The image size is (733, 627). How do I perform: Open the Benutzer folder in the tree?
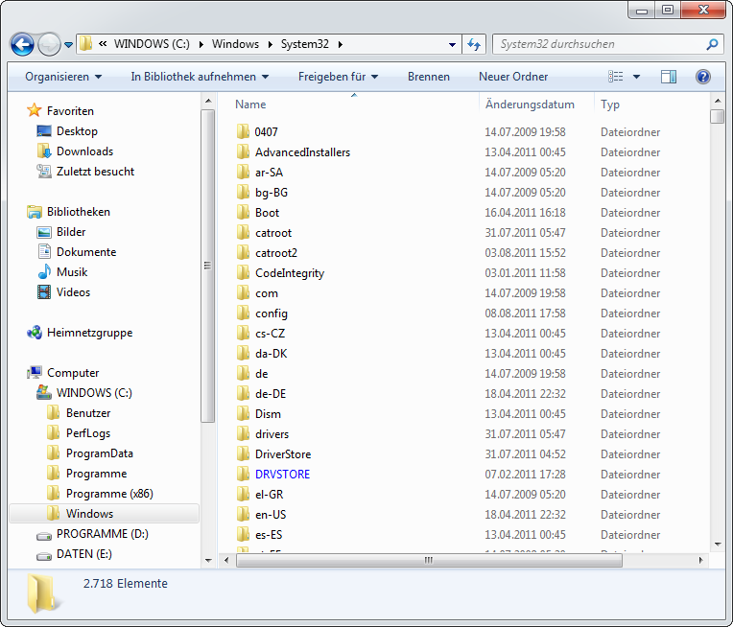coord(88,412)
